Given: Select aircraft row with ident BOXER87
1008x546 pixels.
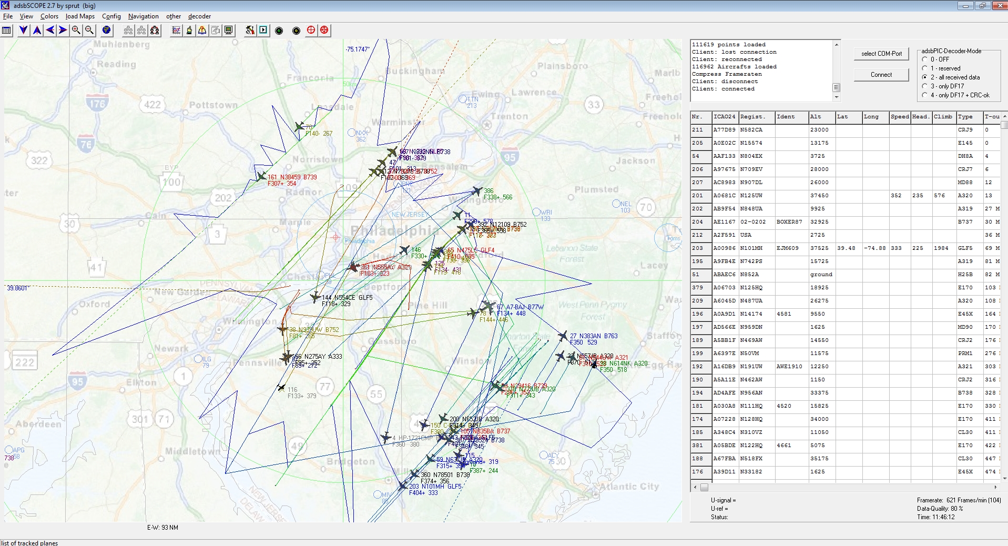Looking at the screenshot, I should pyautogui.click(x=789, y=222).
